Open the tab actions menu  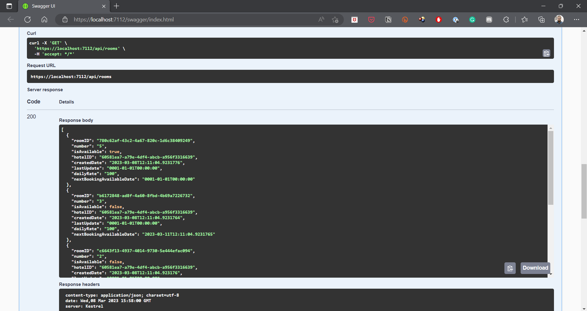click(9, 6)
